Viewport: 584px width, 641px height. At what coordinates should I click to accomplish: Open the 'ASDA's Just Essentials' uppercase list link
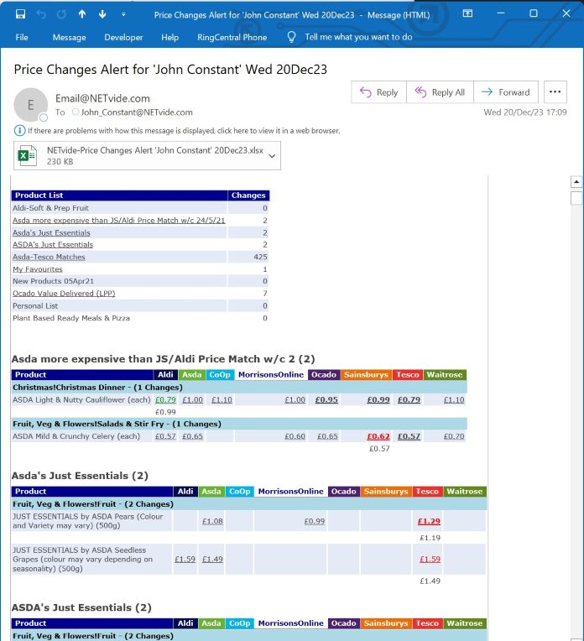point(53,244)
